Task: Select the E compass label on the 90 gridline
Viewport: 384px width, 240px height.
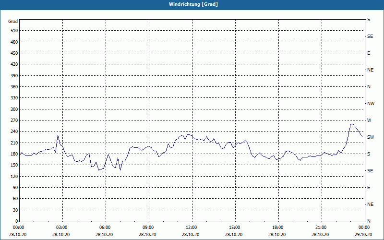Action: tap(369, 188)
